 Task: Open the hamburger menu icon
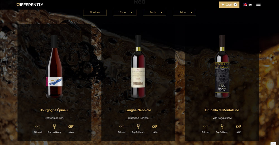[x=258, y=4]
